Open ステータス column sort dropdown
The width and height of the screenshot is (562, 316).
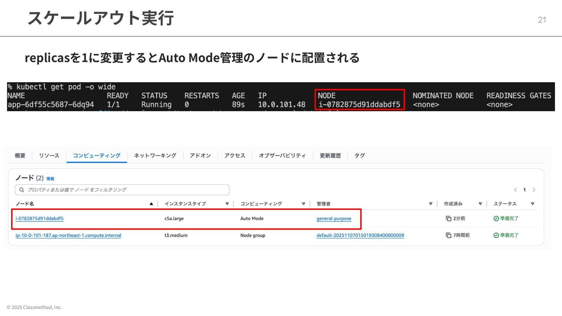532,204
